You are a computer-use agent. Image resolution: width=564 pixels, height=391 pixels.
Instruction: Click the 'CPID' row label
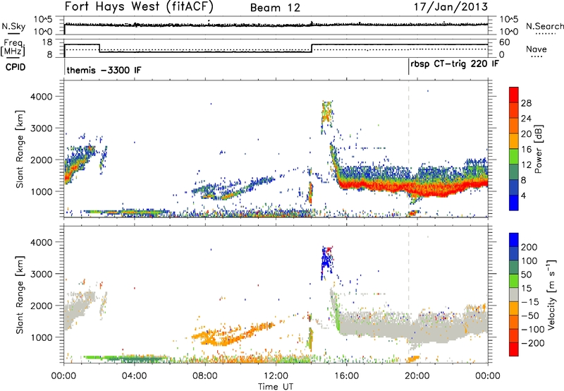tap(16, 68)
